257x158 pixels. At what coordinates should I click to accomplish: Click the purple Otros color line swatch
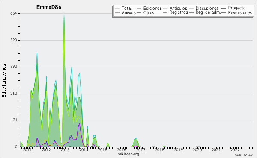[x=139, y=12]
